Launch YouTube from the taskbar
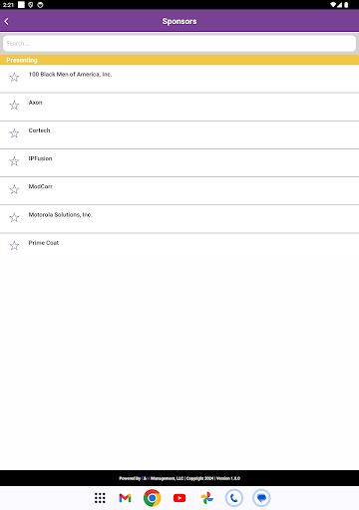Screen dimensions: 359x510 click(179, 498)
